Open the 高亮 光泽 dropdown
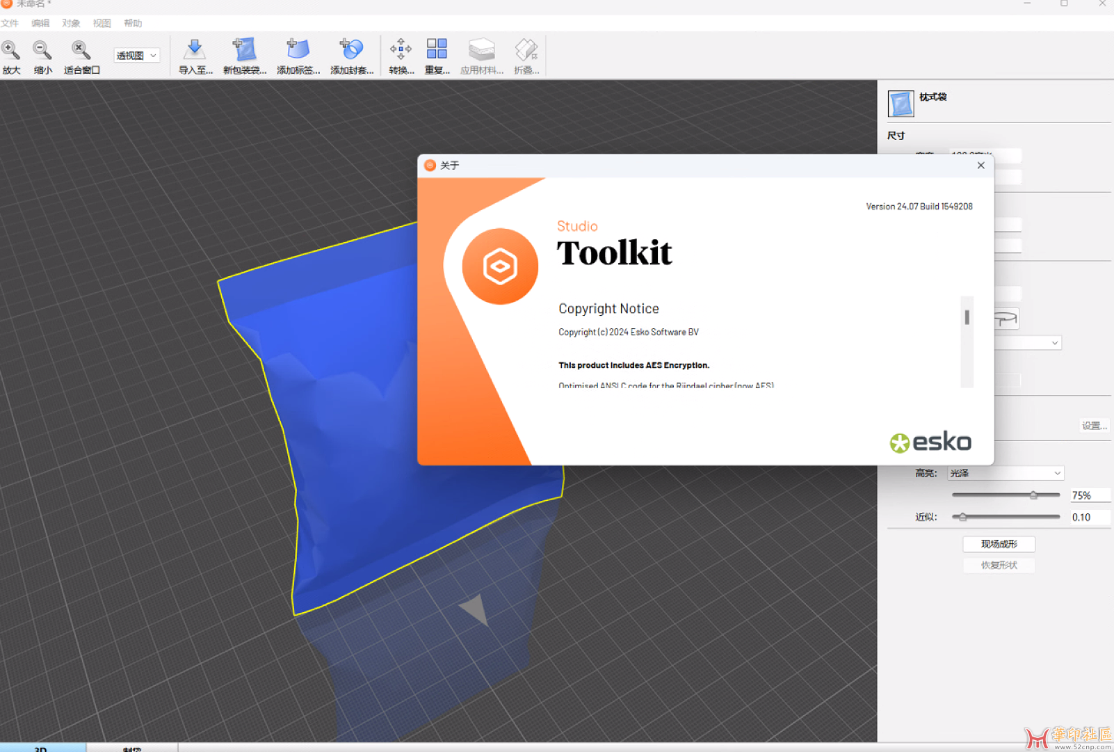Image resolution: width=1114 pixels, height=752 pixels. 1006,473
